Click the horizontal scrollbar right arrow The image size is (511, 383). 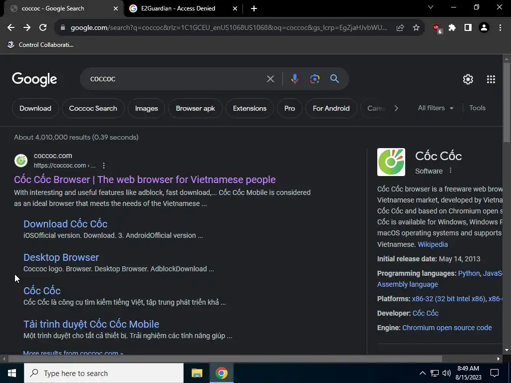pyautogui.click(x=499, y=359)
